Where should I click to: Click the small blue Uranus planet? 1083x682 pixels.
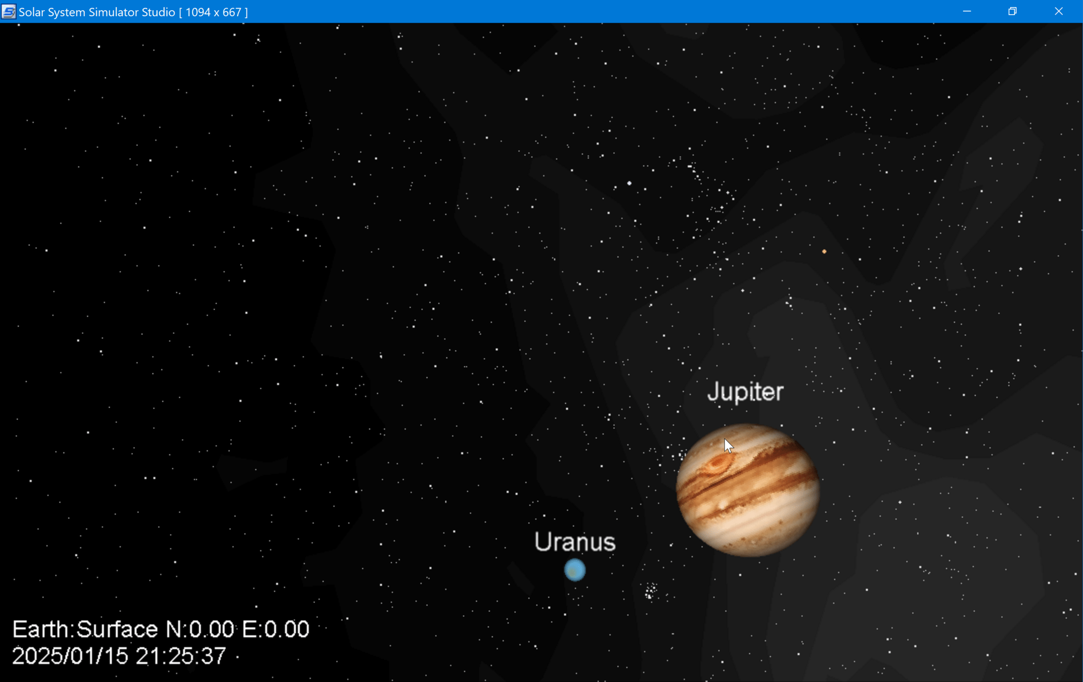[575, 570]
